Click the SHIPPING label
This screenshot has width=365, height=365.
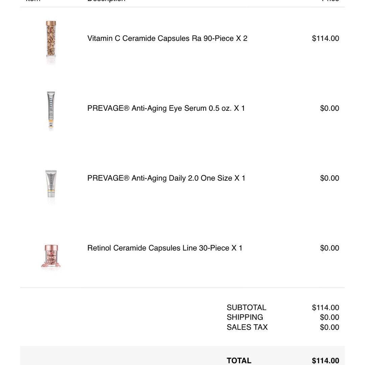245,317
